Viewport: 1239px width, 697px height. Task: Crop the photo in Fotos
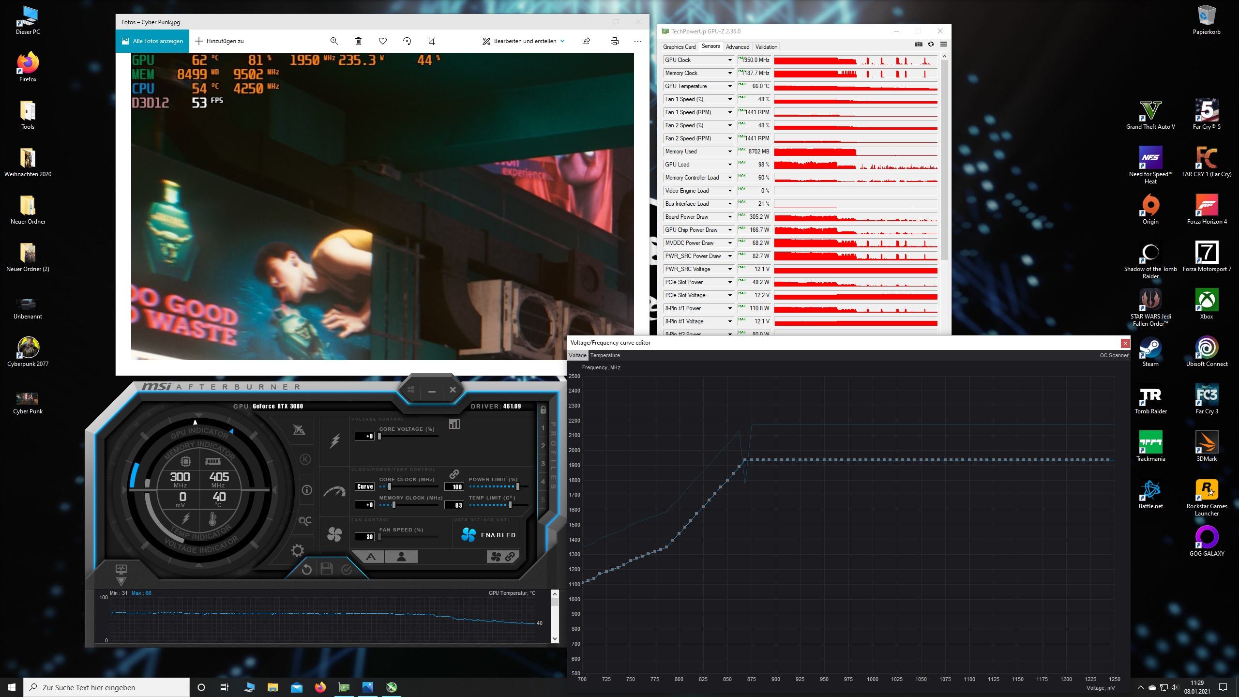click(431, 41)
